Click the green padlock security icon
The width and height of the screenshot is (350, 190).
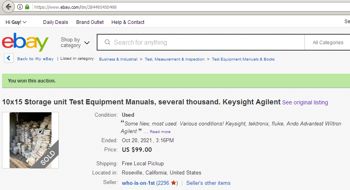[x=27, y=7]
